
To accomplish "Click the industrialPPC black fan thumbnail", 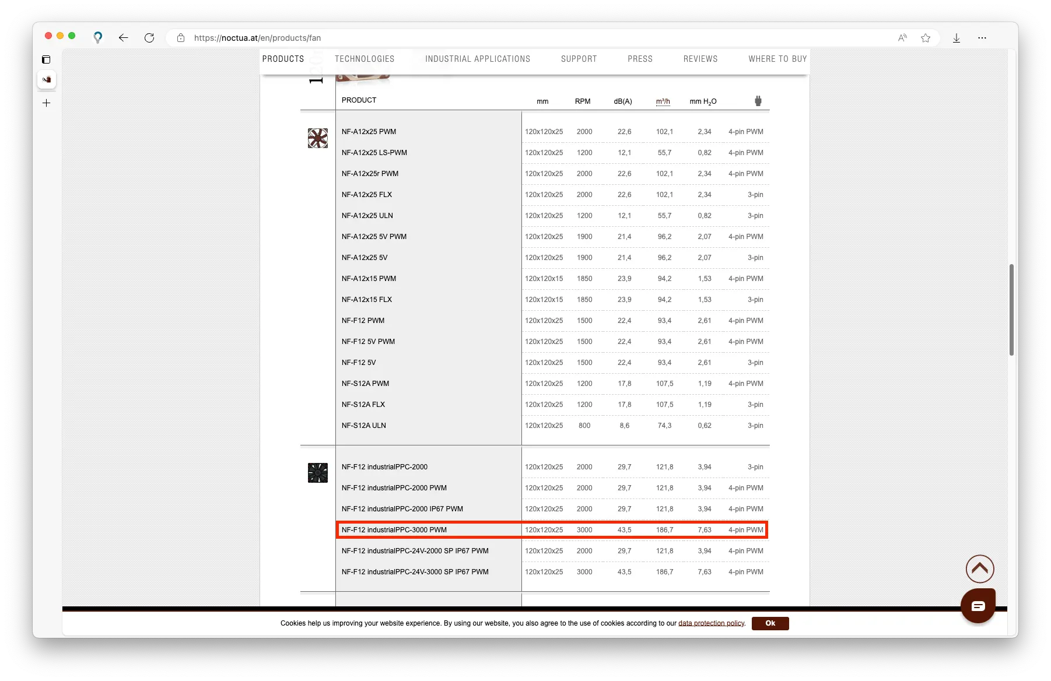I will click(x=318, y=473).
